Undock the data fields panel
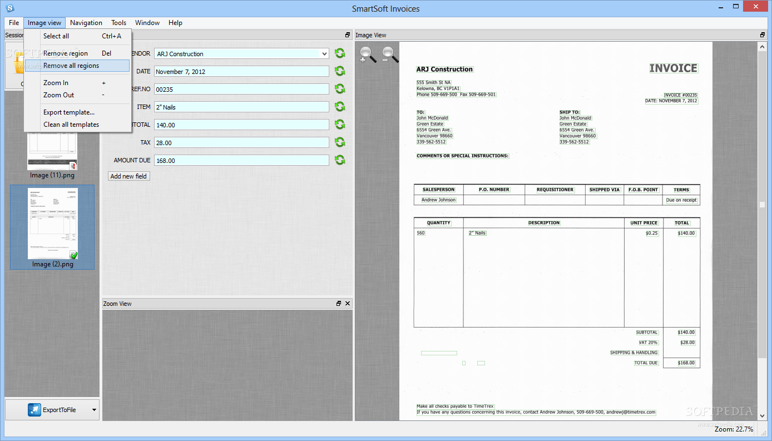The image size is (772, 441). coord(348,35)
